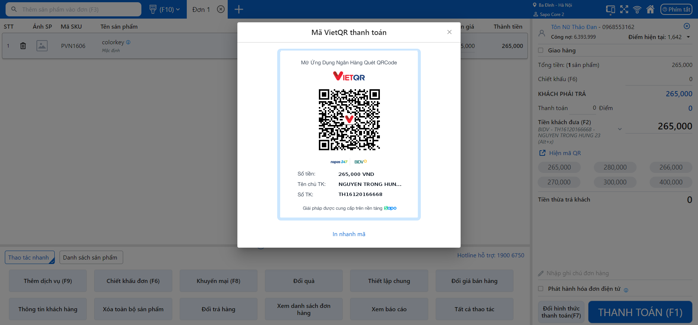Viewport: 698px width, 325px height.
Task: Close the Đơn 1 order tab
Action: click(221, 9)
